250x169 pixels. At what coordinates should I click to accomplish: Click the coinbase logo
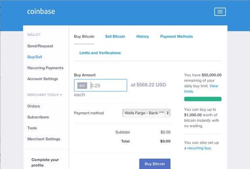click(x=41, y=11)
